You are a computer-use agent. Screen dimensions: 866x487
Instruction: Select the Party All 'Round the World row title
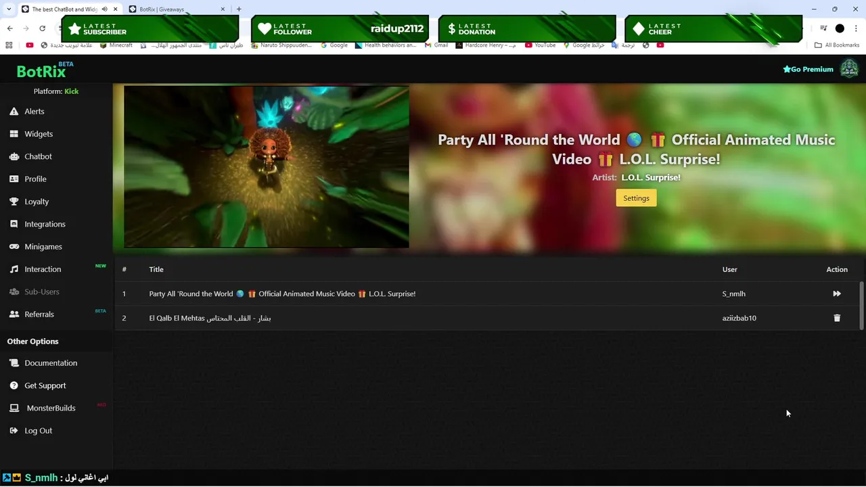[x=282, y=294]
